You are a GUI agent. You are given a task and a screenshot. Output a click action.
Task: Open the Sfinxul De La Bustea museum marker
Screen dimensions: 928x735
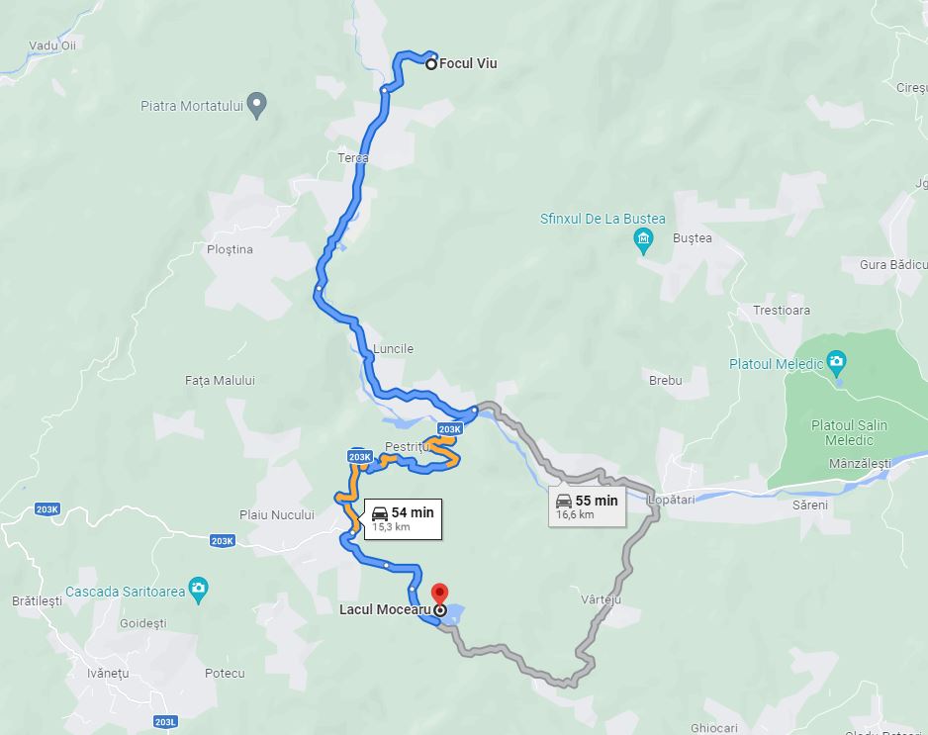(643, 241)
